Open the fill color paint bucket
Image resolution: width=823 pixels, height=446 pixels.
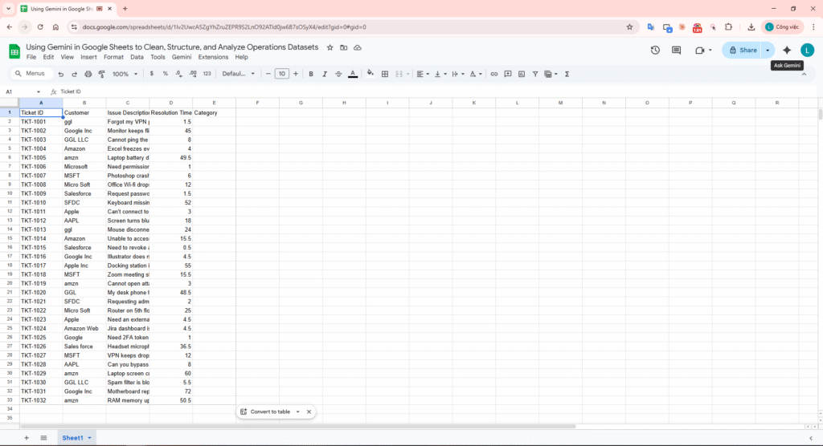pyautogui.click(x=370, y=74)
